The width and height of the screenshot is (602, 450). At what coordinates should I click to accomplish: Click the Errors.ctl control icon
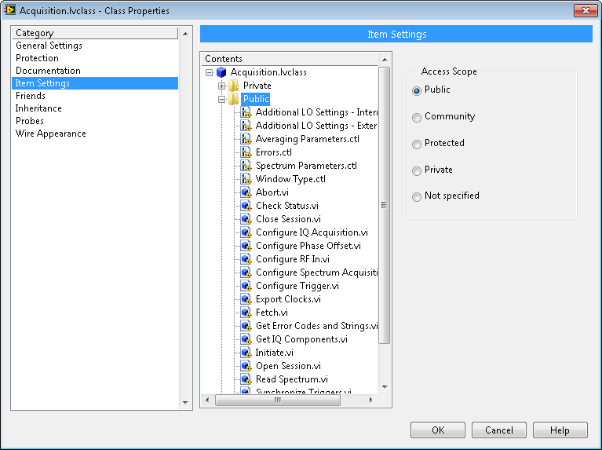pos(246,152)
